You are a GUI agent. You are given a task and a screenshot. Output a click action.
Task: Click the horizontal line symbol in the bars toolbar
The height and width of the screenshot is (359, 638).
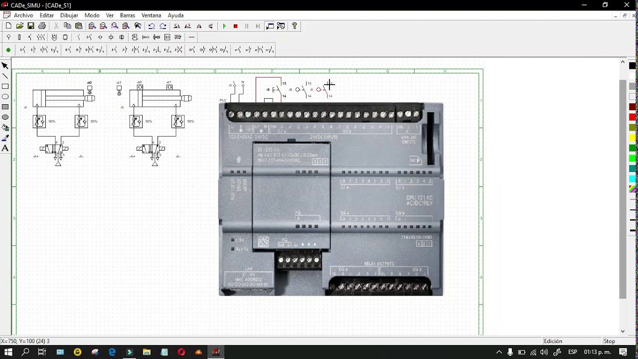point(191,37)
